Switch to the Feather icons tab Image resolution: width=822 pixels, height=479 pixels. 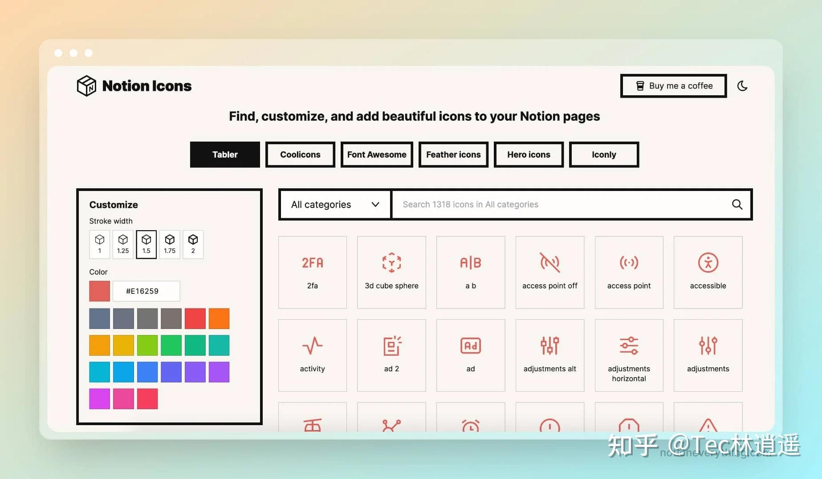pos(453,154)
